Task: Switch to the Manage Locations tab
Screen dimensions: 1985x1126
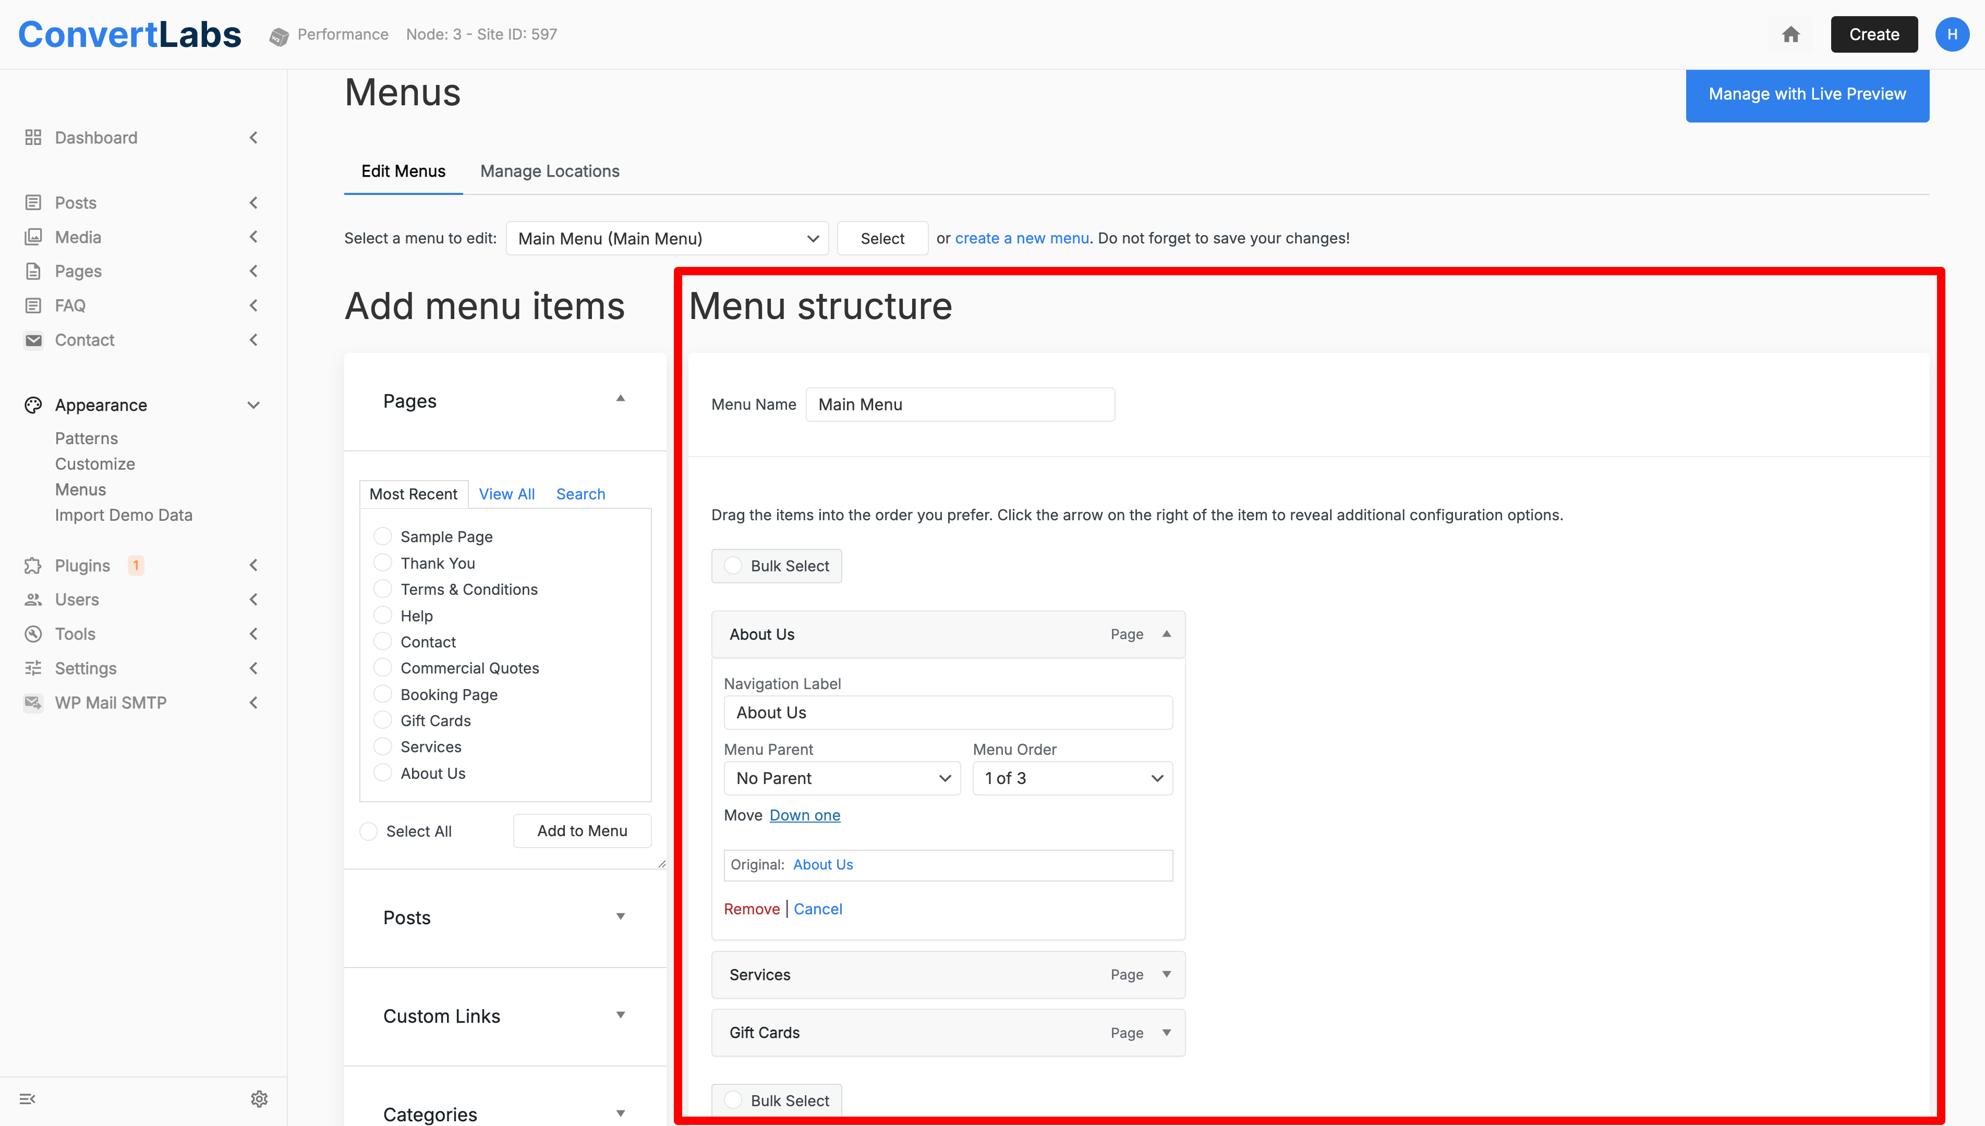Action: (549, 171)
